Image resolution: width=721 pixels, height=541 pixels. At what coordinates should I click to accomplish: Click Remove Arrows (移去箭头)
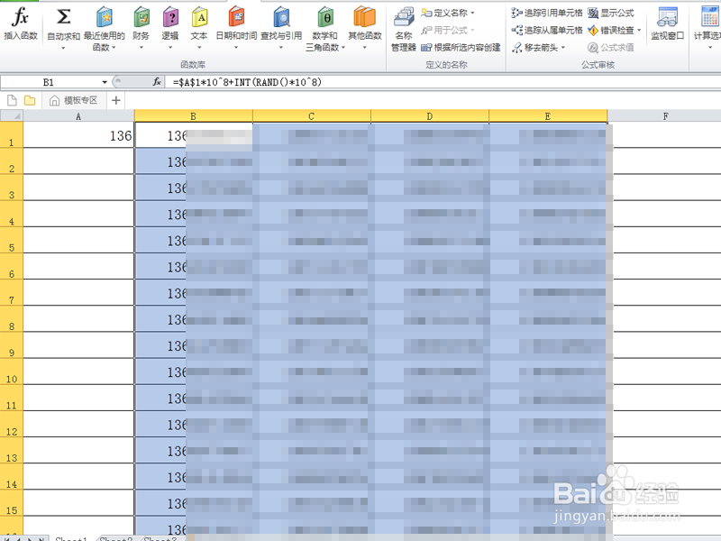tap(535, 48)
